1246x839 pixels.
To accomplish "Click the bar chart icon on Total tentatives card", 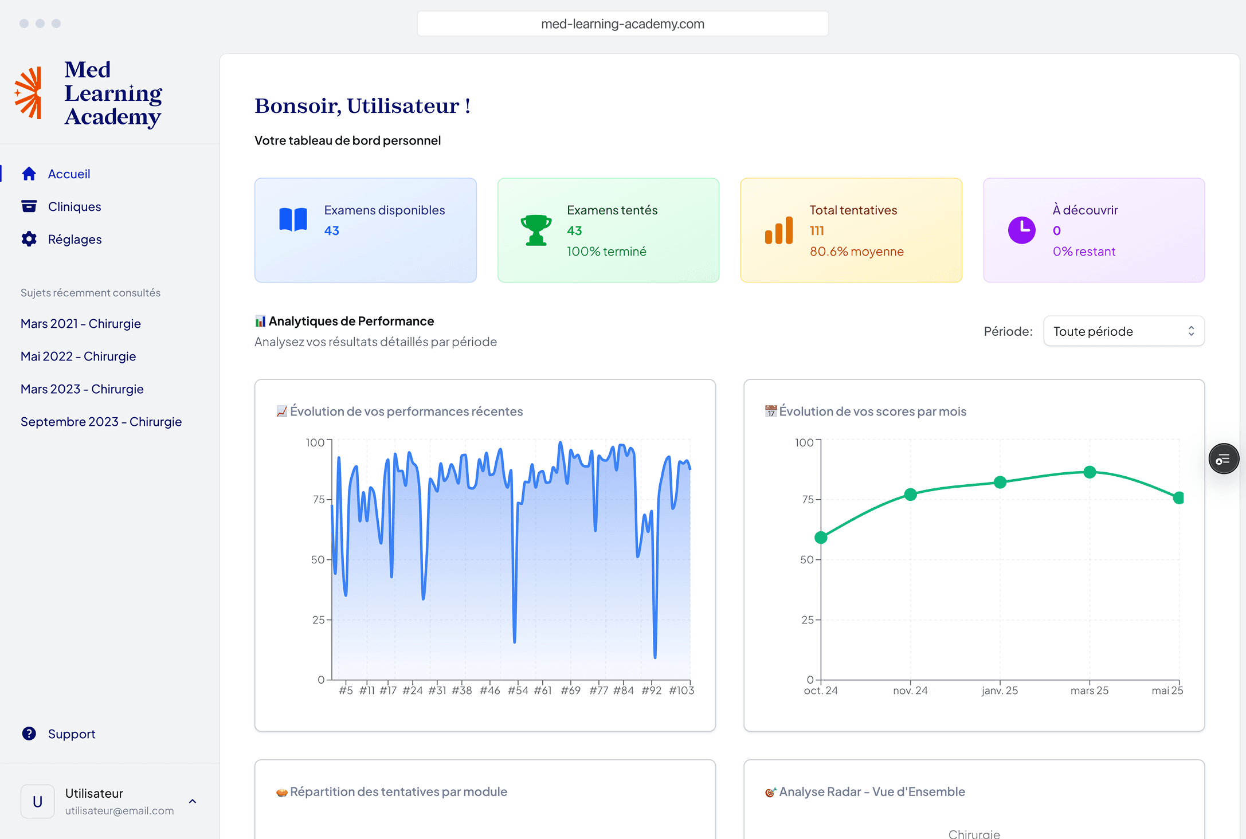I will click(x=779, y=230).
